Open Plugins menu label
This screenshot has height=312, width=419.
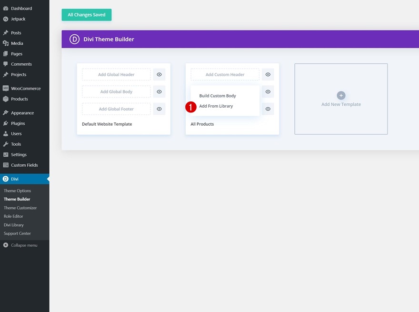pyautogui.click(x=18, y=123)
